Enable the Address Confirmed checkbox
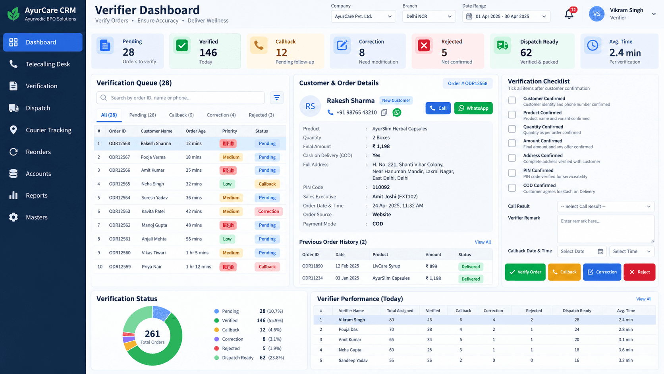Viewport: 664px width, 374px height. tap(512, 158)
